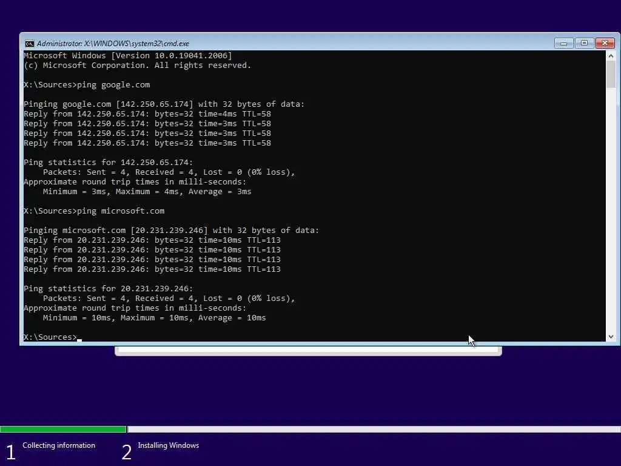Close the Administrator cmd.exe window

tap(605, 43)
